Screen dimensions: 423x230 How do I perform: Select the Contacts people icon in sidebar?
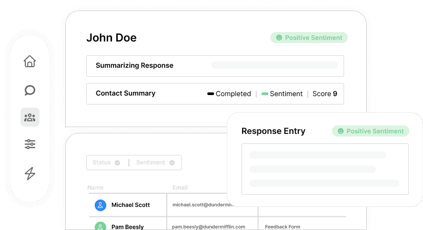click(x=30, y=117)
